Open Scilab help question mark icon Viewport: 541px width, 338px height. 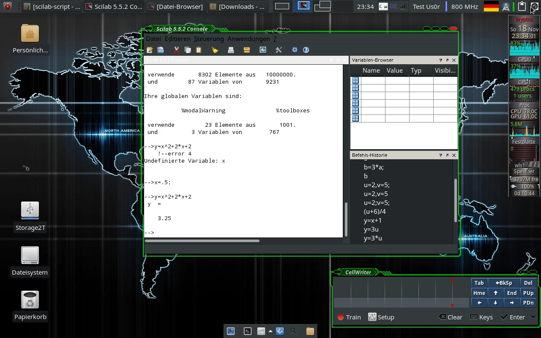pos(306,50)
